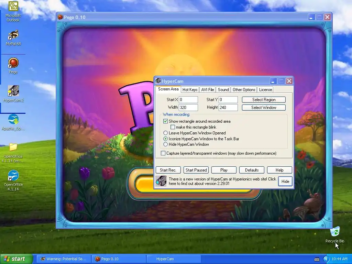Enable Capture layered/transparent windows checkbox

(x=163, y=153)
